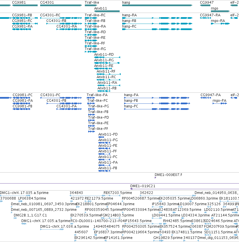The height and width of the screenshot is (242, 239).
Task: Select transcript CG9981-RC
Action: 25,24
